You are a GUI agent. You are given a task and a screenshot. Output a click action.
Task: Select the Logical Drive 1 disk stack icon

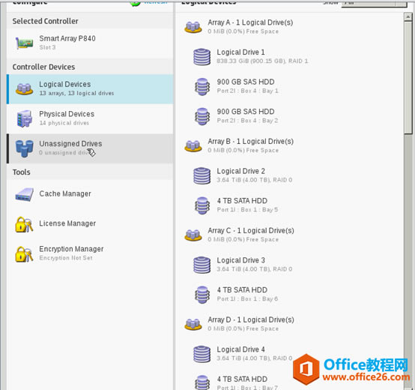[x=202, y=57]
